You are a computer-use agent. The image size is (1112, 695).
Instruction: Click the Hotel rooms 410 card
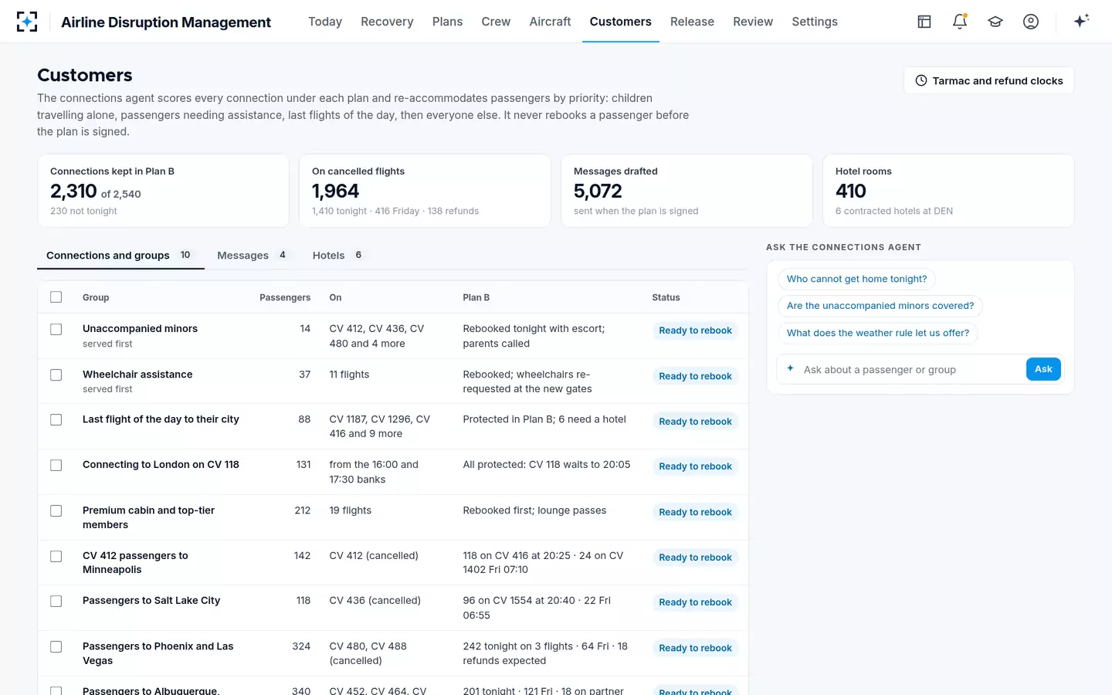click(948, 191)
